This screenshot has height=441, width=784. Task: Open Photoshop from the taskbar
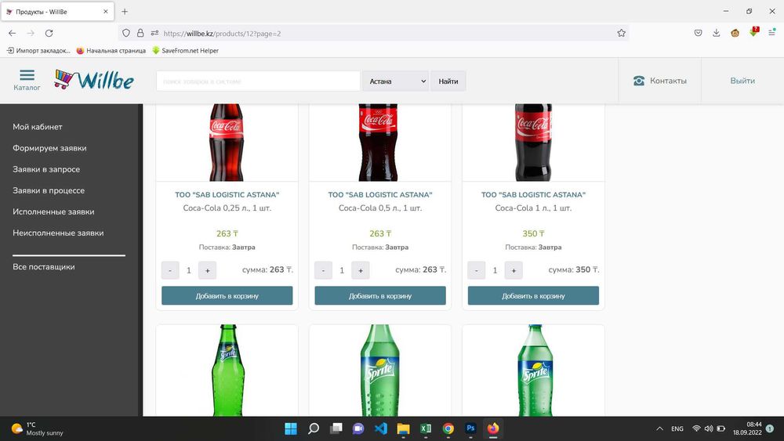pyautogui.click(x=470, y=428)
